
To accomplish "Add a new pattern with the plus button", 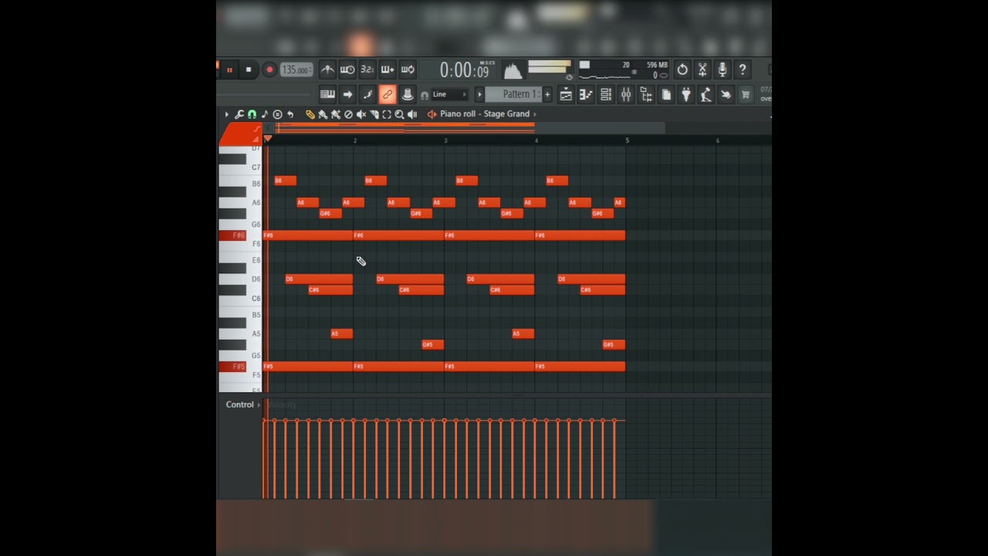I will click(x=547, y=94).
